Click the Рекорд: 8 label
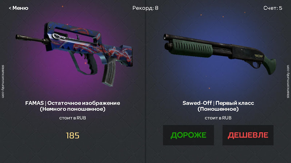This screenshot has width=291, height=163. (x=145, y=8)
